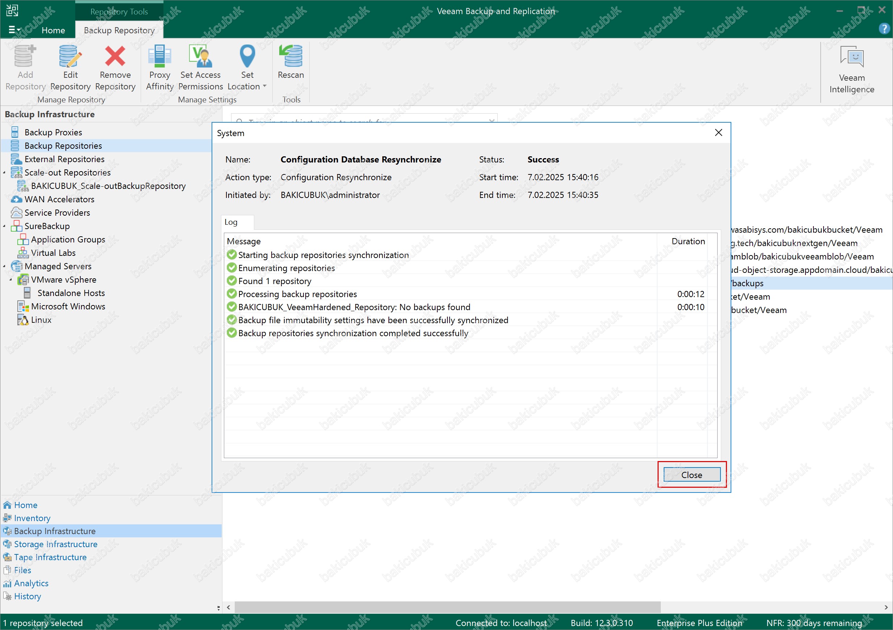This screenshot has width=893, height=630.
Task: Open Veeam Intelligence assistant
Action: point(851,70)
